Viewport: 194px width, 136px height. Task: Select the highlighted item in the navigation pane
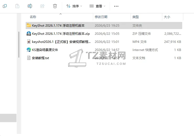pyautogui.click(x=8, y=118)
